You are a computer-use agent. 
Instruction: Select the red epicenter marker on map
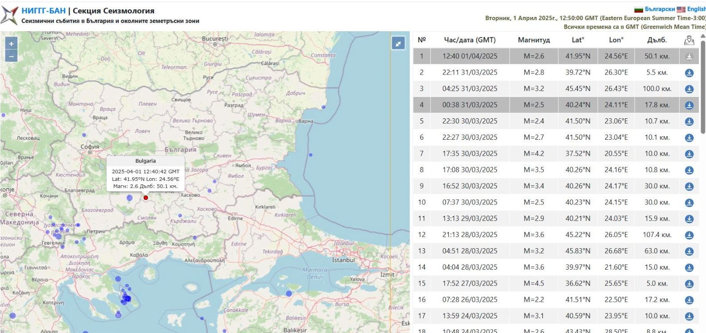146,197
